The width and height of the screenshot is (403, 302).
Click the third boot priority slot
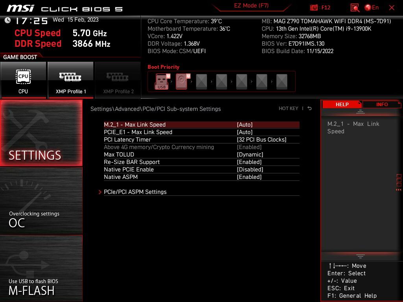click(201, 82)
